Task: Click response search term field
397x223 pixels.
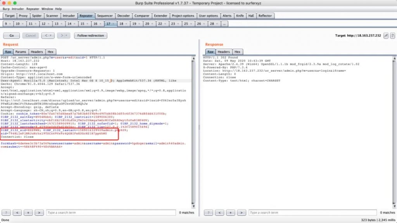Action: coord(313,213)
